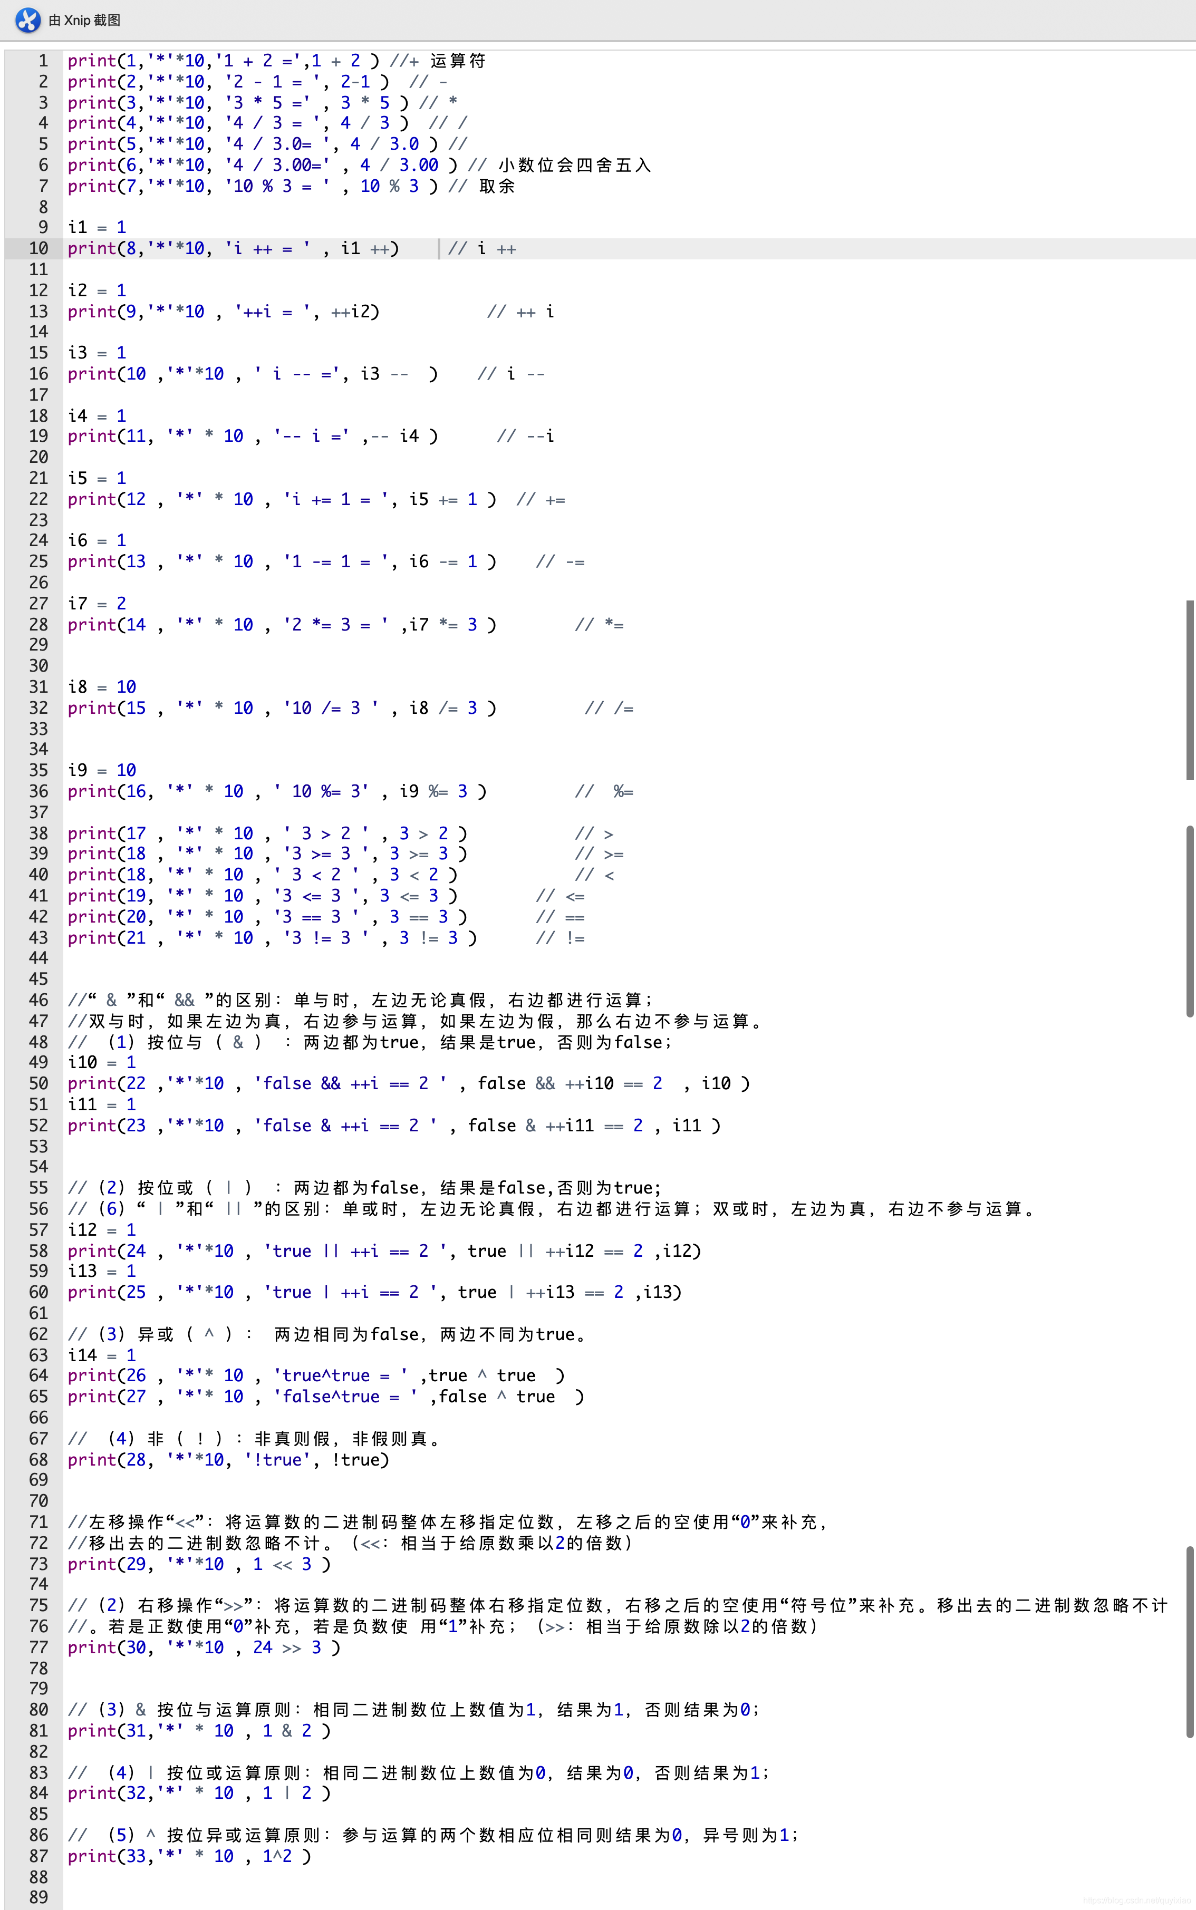Click the Xnip app icon

coord(27,20)
